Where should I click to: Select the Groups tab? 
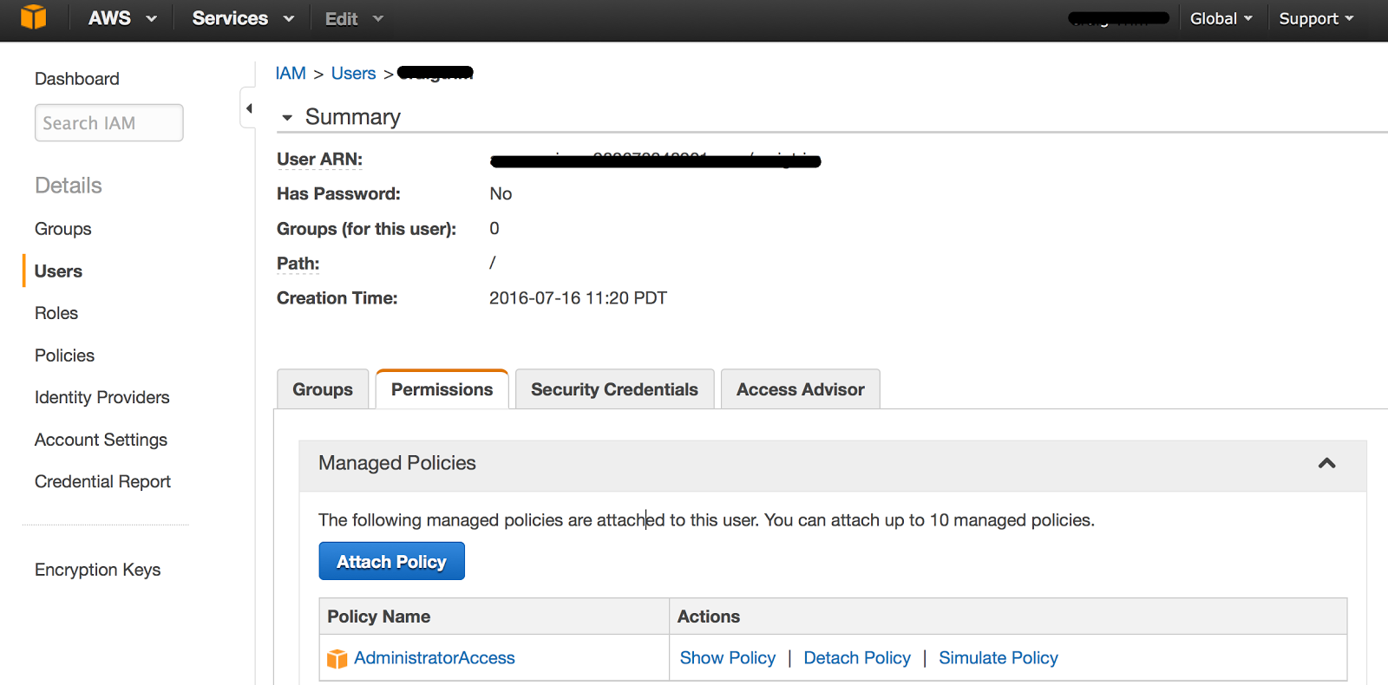[322, 388]
